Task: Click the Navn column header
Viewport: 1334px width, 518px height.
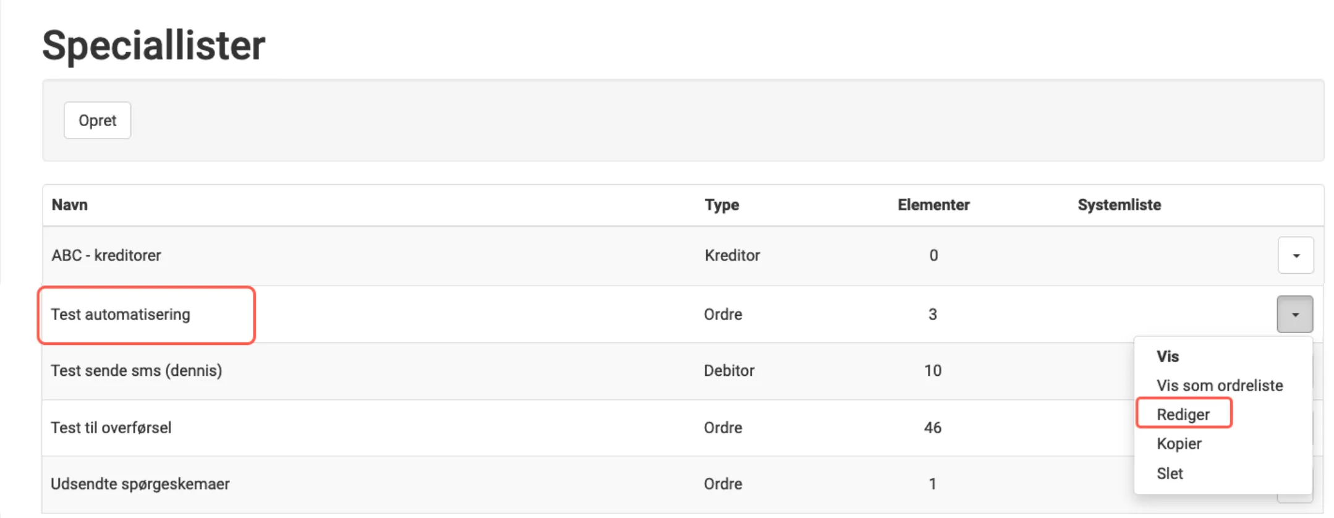Action: 70,205
